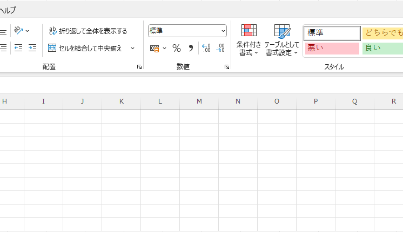This screenshot has width=403, height=232.
Task: Apply percent style to cells
Action: (176, 48)
